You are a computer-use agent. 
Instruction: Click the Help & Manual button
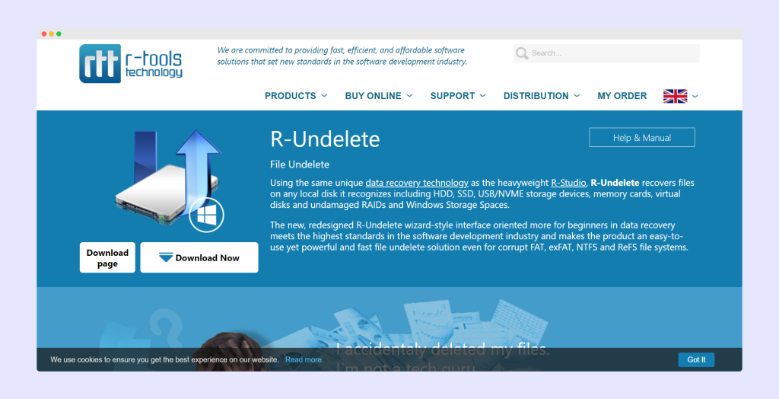pyautogui.click(x=642, y=138)
